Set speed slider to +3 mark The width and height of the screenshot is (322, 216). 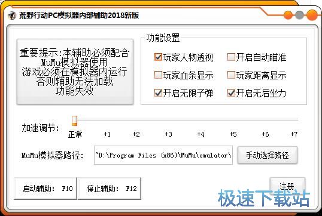point(168,120)
